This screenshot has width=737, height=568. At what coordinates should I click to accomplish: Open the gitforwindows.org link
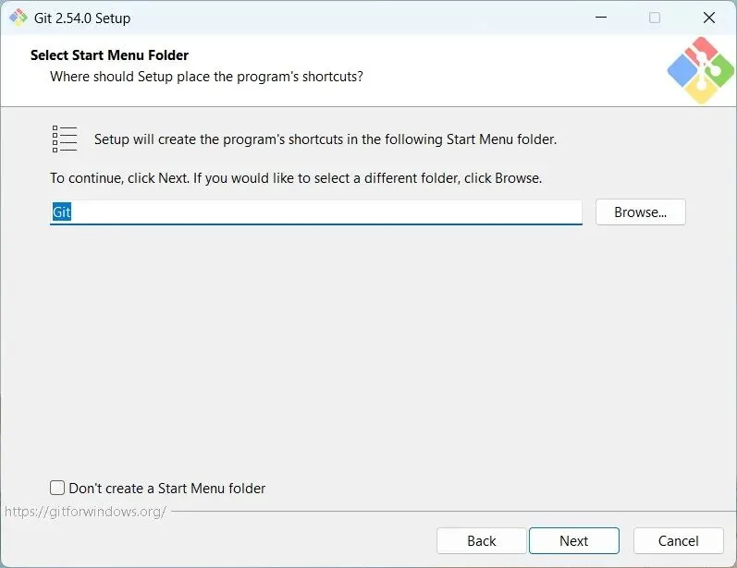click(85, 512)
